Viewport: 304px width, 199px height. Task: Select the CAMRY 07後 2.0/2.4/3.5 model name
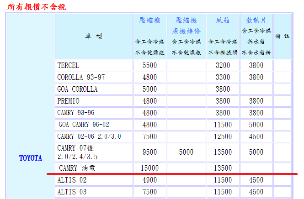pos(77,152)
